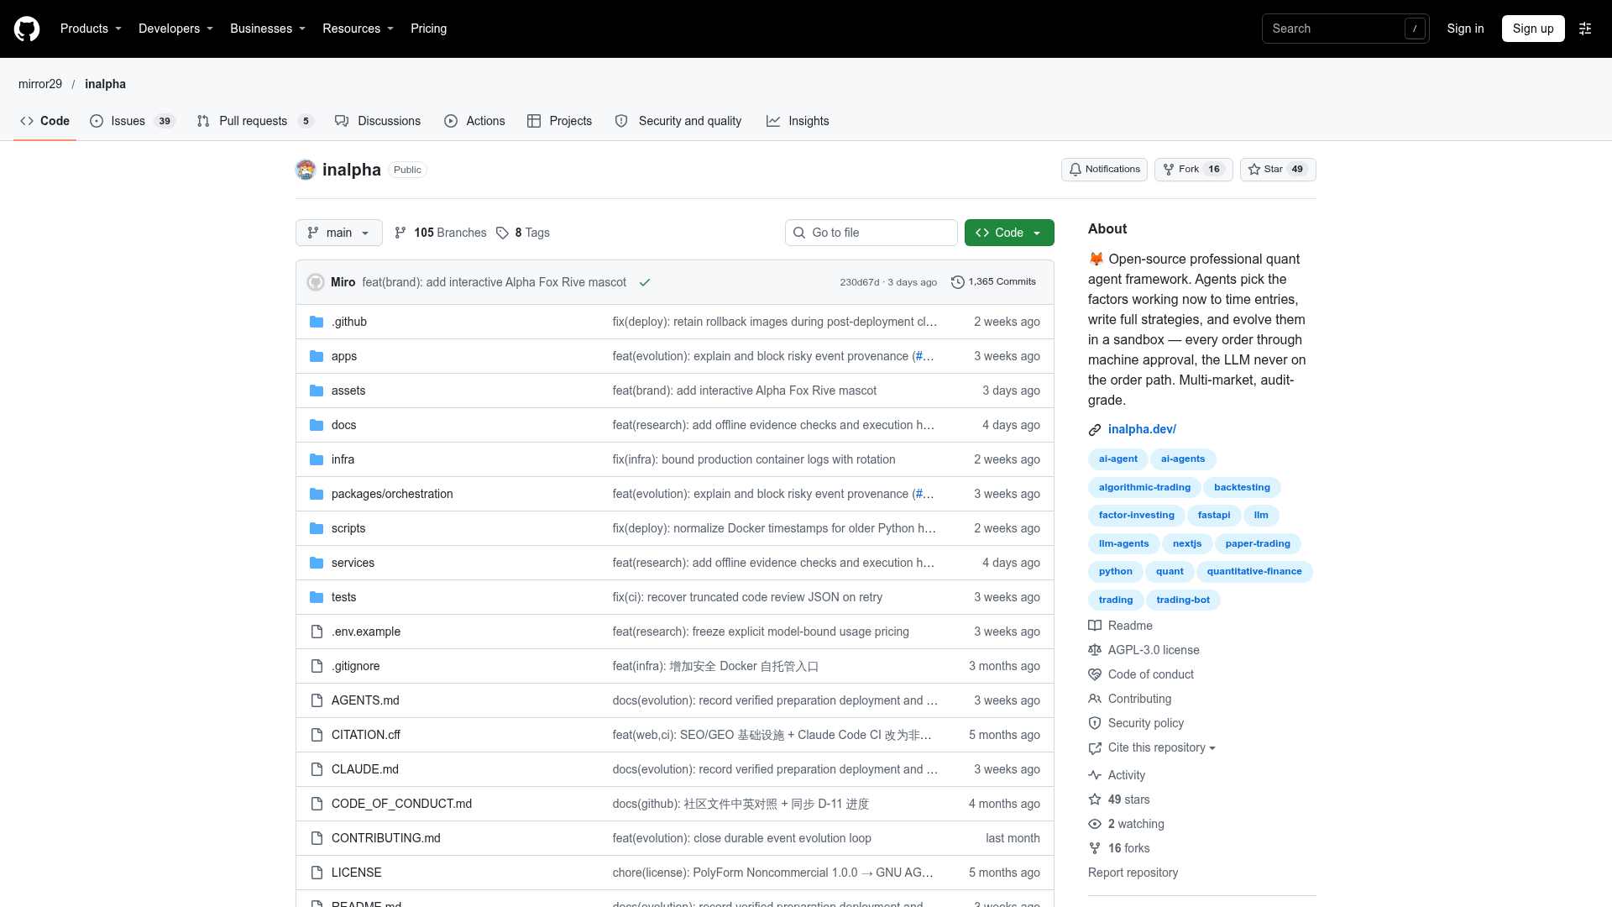The height and width of the screenshot is (907, 1612).
Task: Switch to the Pull requests tab
Action: pyautogui.click(x=254, y=121)
